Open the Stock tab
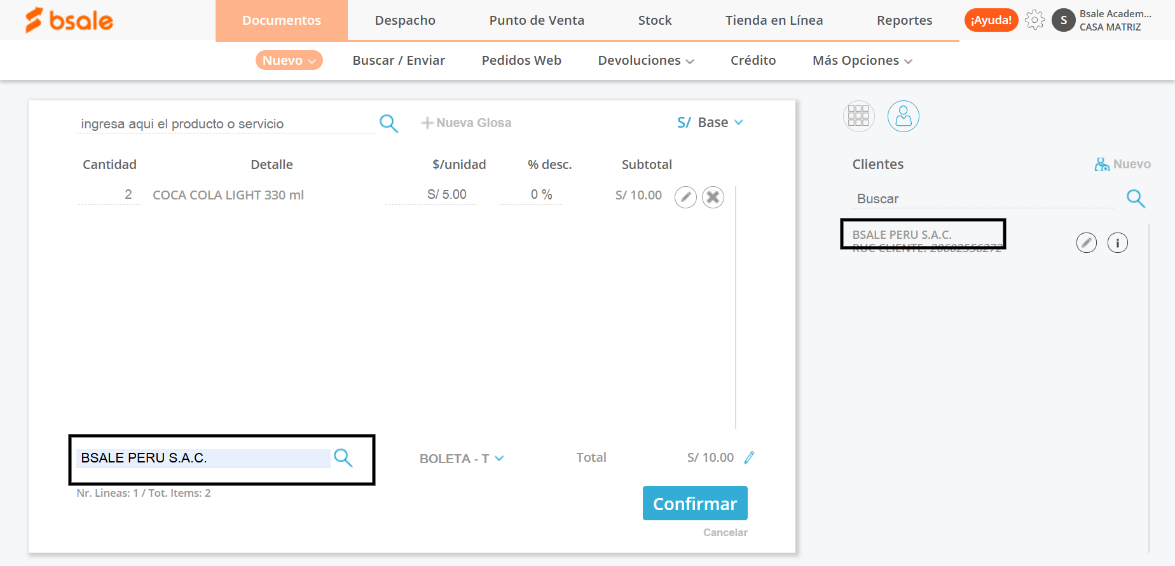Screen dimensions: 1175x566 pos(655,20)
